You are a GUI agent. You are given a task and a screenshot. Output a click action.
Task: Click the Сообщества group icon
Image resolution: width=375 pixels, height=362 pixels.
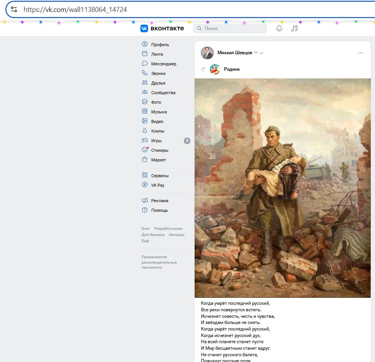pos(145,92)
